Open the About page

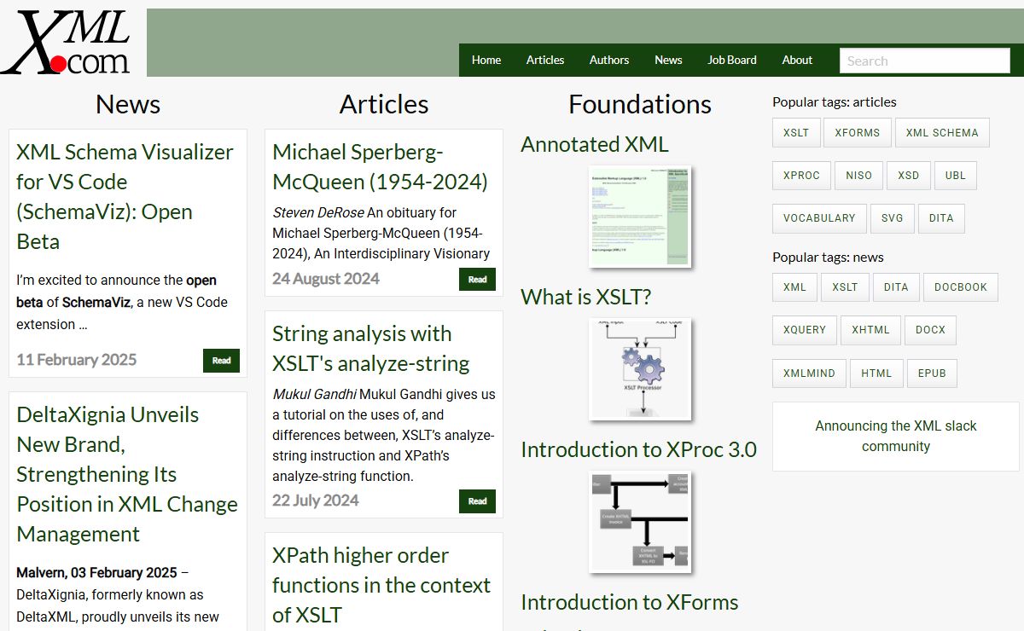(797, 60)
